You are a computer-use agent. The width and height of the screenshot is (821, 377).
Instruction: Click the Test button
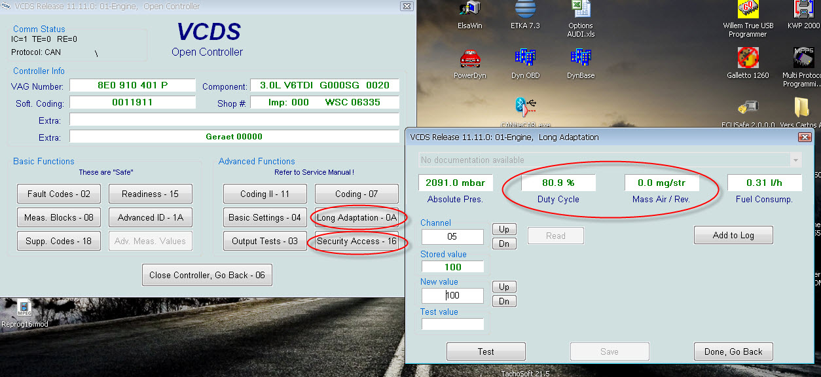click(486, 351)
